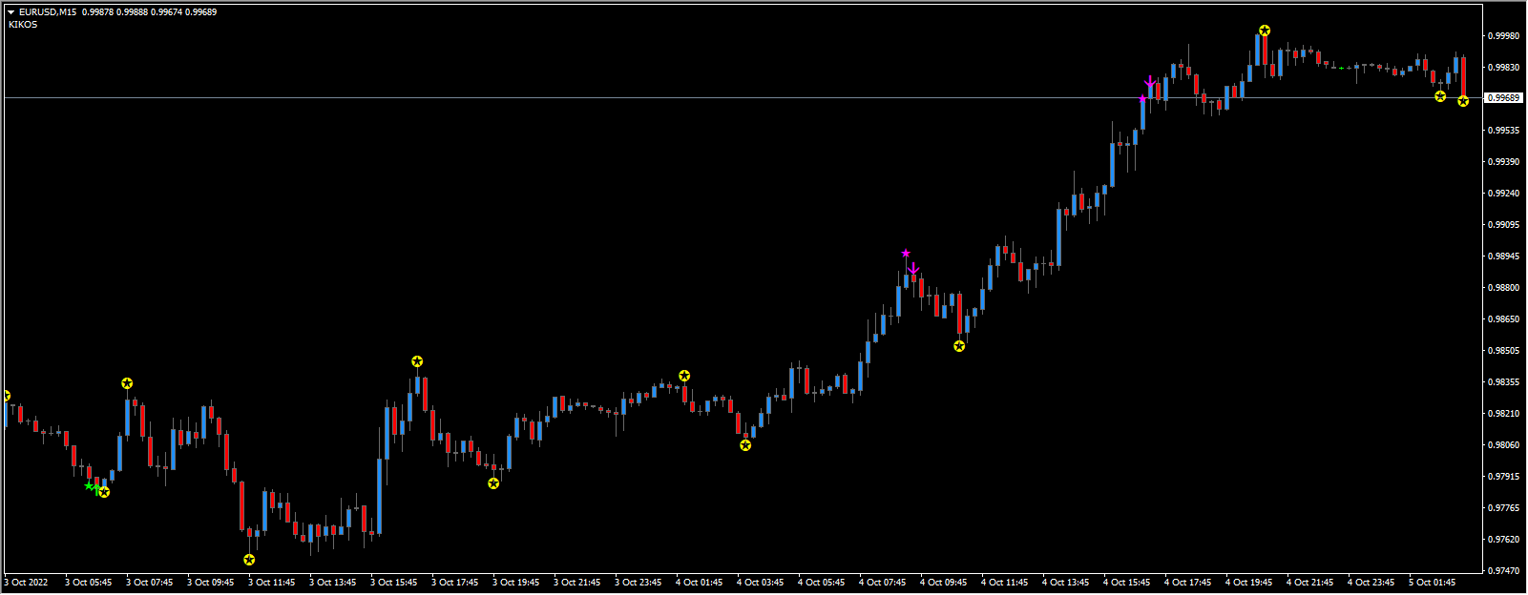Click the 3 Oct 15:45 time label
The height and width of the screenshot is (595, 1528).
(393, 583)
